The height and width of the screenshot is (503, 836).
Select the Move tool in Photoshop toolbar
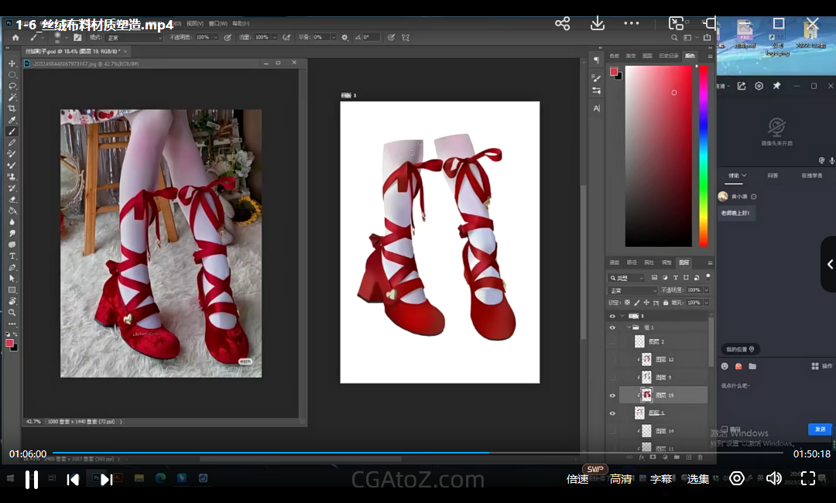(x=12, y=63)
